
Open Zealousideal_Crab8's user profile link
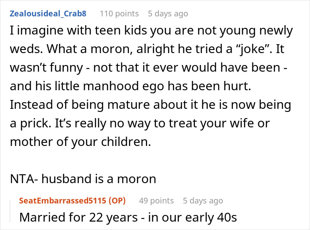48,14
